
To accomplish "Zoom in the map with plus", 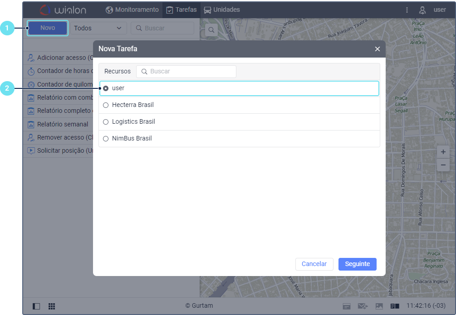I will pos(443,152).
